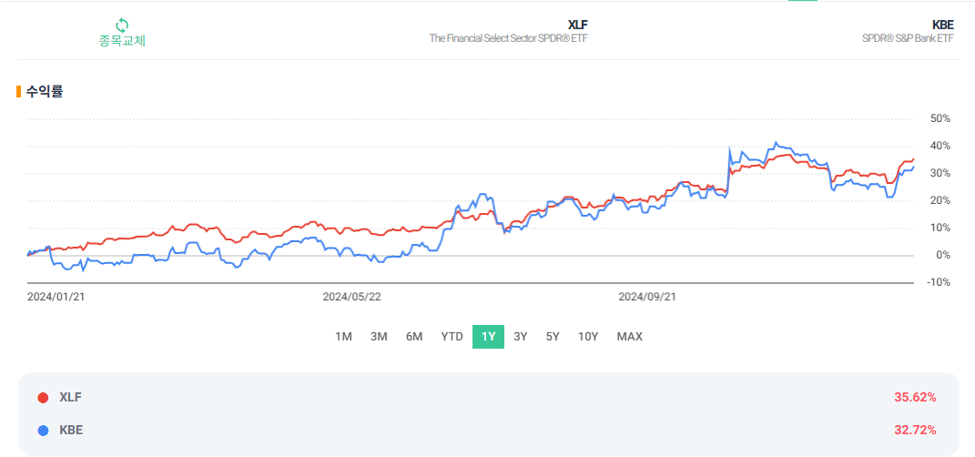This screenshot has height=457, width=975.
Task: Select the 1M period tab
Action: 344,337
